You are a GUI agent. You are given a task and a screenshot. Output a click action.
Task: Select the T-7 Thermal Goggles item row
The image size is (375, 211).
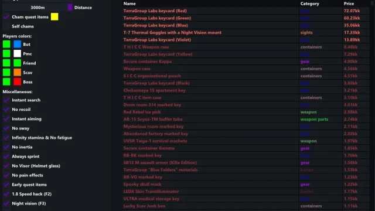point(246,33)
